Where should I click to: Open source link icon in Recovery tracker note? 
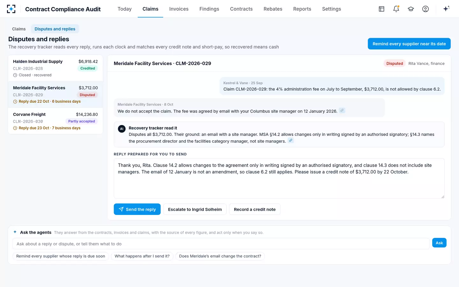coord(291,140)
